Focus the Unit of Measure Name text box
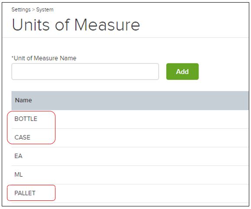The height and width of the screenshot is (209, 251). coord(85,72)
